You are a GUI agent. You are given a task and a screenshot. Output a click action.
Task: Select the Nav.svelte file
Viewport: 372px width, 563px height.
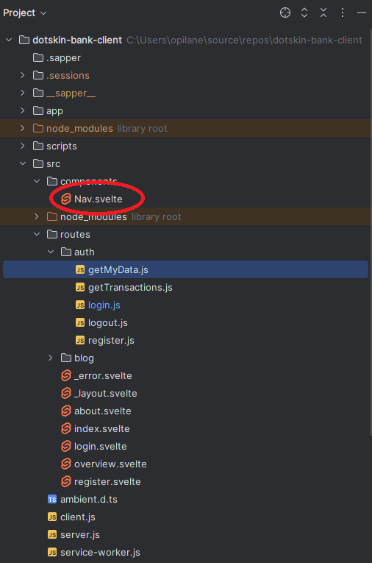[x=99, y=199]
